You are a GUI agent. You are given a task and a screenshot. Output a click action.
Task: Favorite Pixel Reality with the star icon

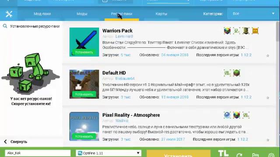pyautogui.click(x=268, y=140)
